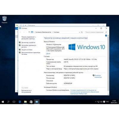Launch Microsoft Edge from taskbar
119x119 pixels.
coord(20,102)
